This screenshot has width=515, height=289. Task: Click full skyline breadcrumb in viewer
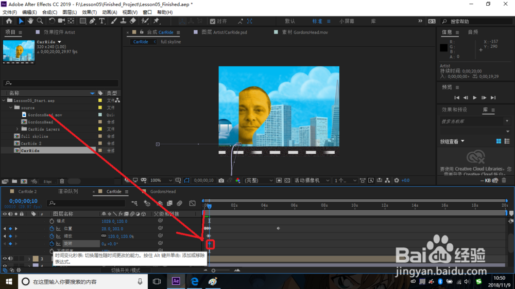(171, 42)
